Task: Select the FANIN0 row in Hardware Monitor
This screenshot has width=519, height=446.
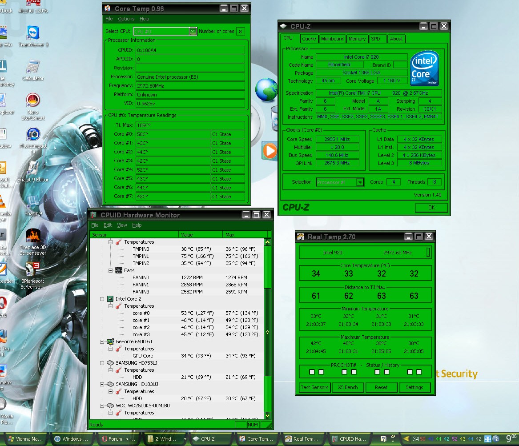Action: [177, 277]
